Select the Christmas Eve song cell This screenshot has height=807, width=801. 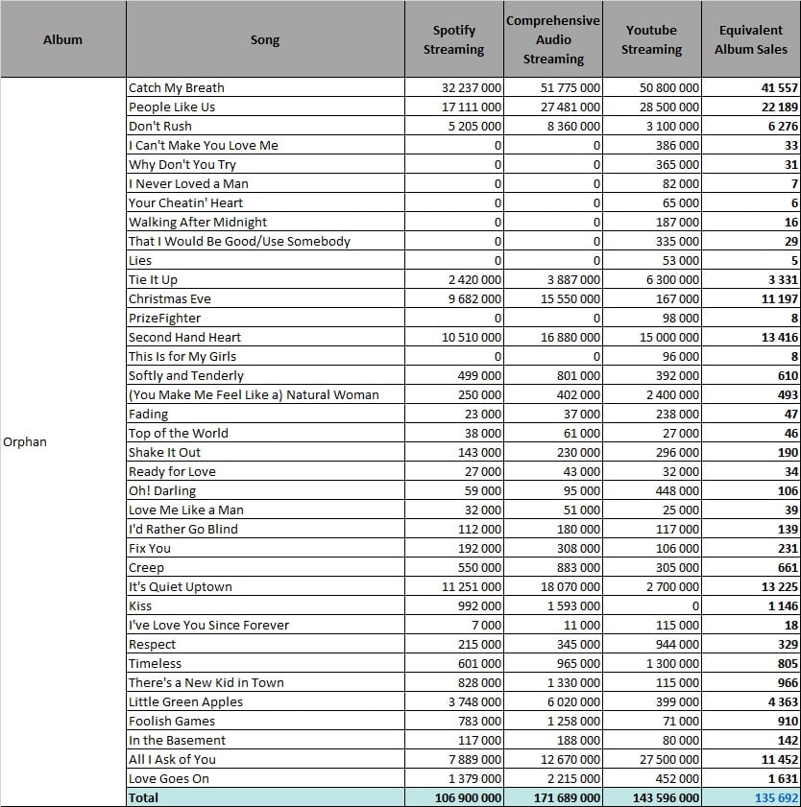point(265,299)
